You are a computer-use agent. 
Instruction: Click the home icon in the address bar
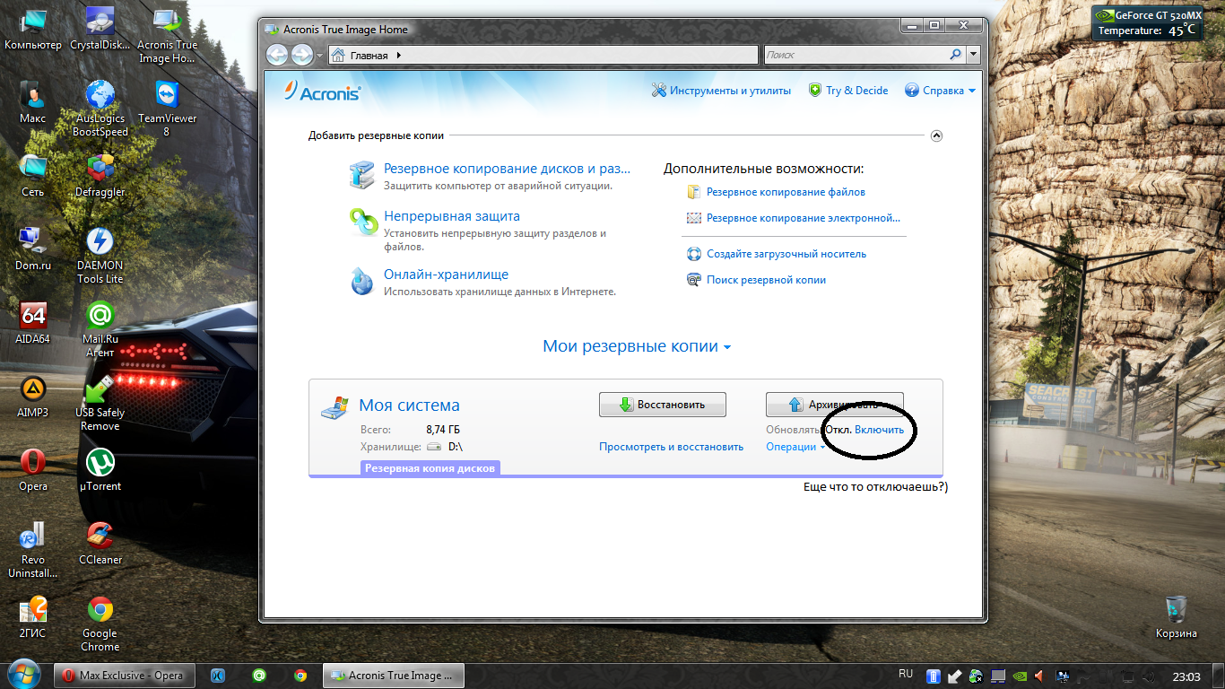coord(338,56)
